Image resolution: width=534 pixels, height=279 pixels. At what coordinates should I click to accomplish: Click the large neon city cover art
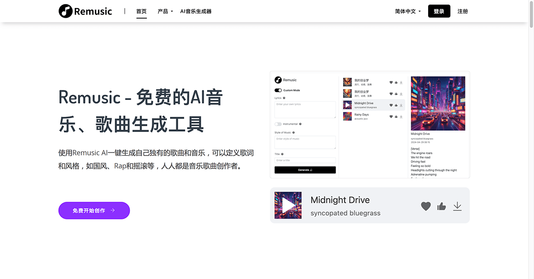(x=438, y=103)
